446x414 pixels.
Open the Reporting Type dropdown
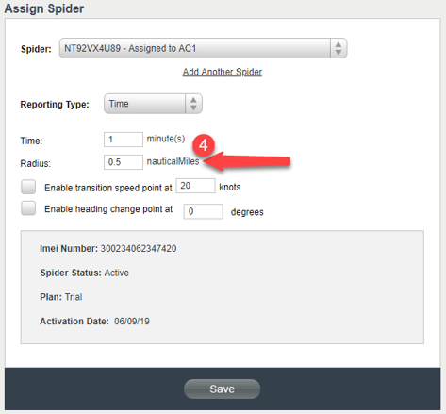click(x=153, y=104)
